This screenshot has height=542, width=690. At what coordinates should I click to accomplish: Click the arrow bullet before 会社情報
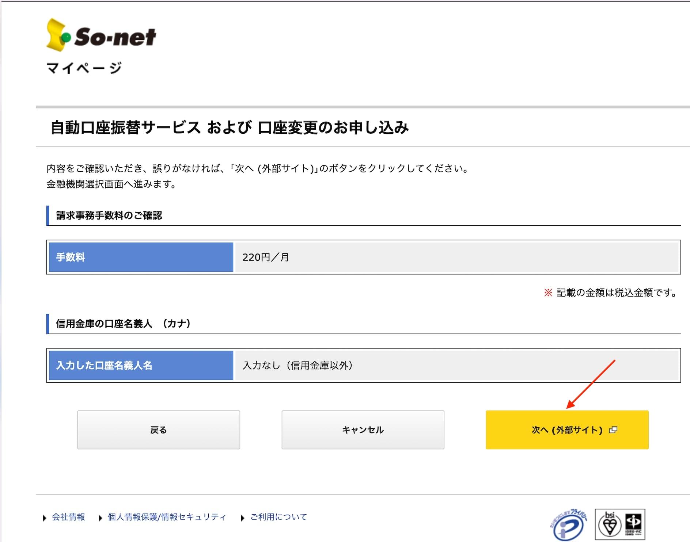(x=45, y=518)
